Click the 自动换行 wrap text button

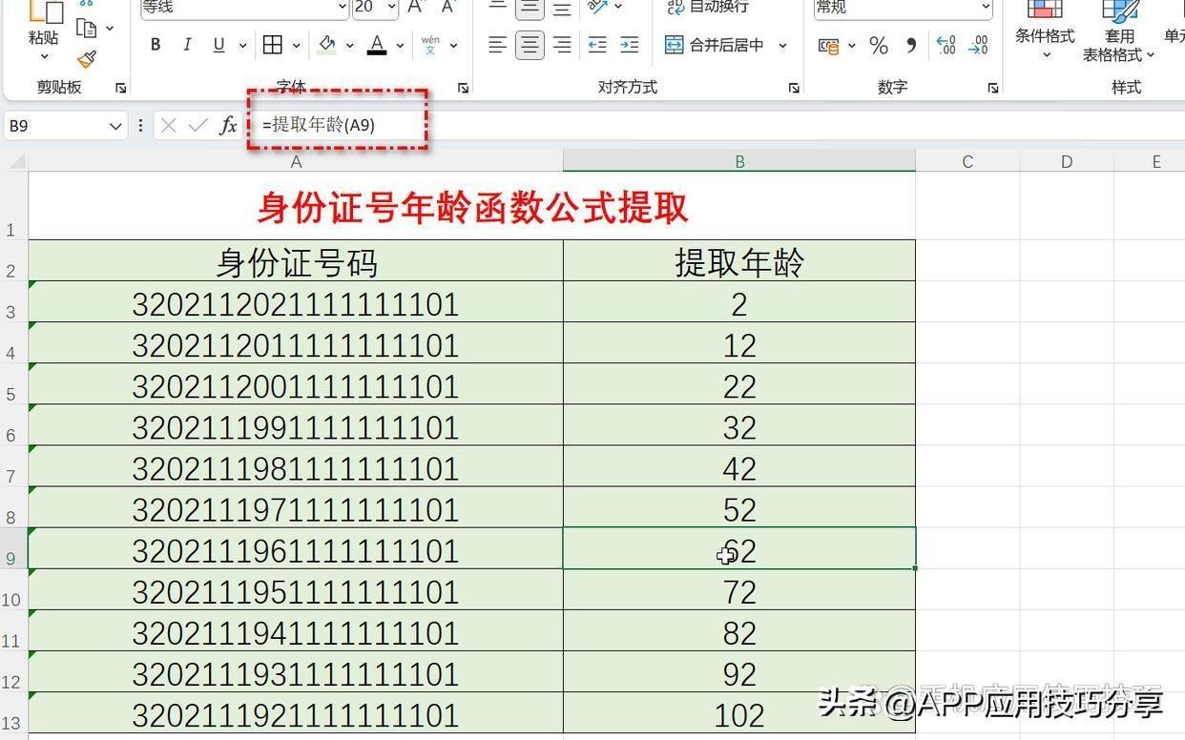click(708, 8)
